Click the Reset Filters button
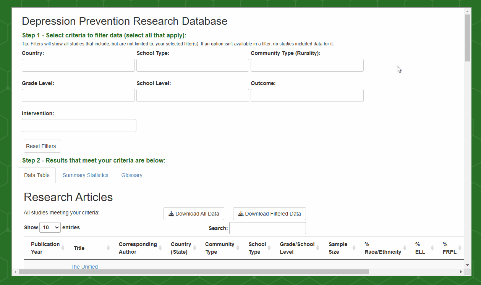481x285 pixels. [x=42, y=146]
